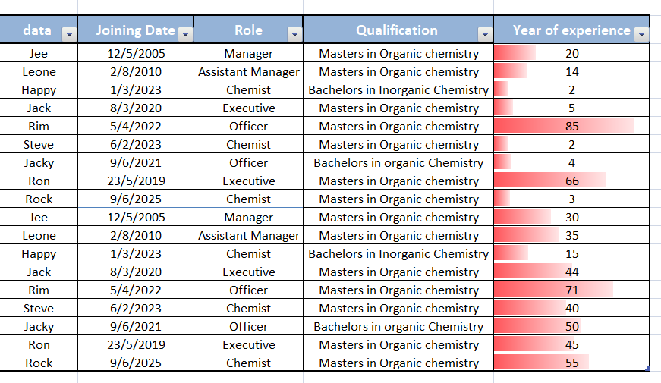This screenshot has width=661, height=383.
Task: Click the "Joining Date" header label
Action: click(x=136, y=31)
